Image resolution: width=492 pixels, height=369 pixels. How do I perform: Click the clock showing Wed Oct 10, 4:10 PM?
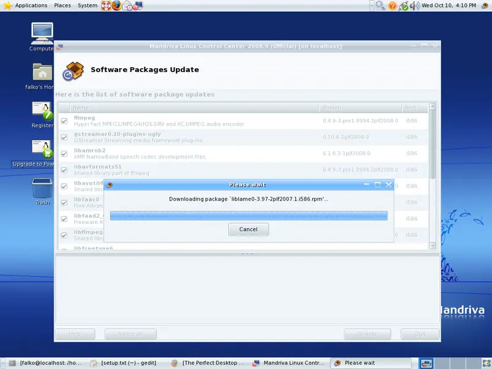[x=449, y=6]
